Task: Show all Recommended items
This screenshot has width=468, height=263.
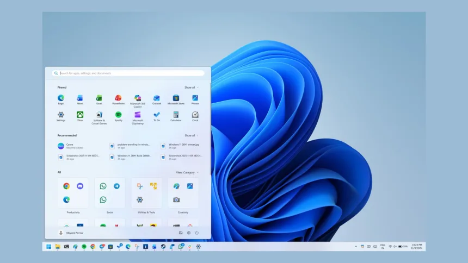Action: pyautogui.click(x=192, y=135)
